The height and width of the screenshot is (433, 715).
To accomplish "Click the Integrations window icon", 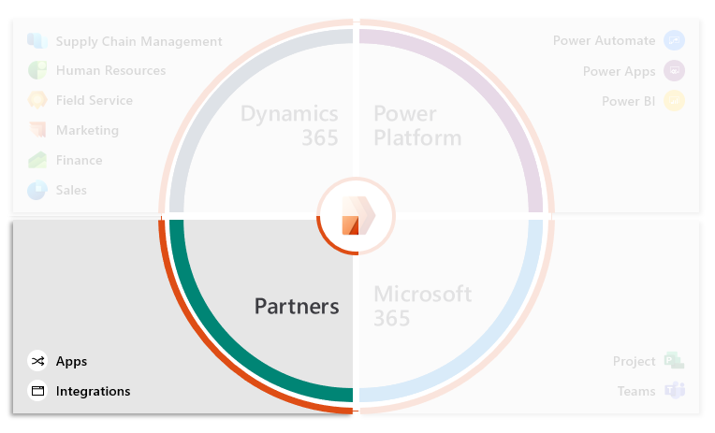I will click(x=37, y=391).
